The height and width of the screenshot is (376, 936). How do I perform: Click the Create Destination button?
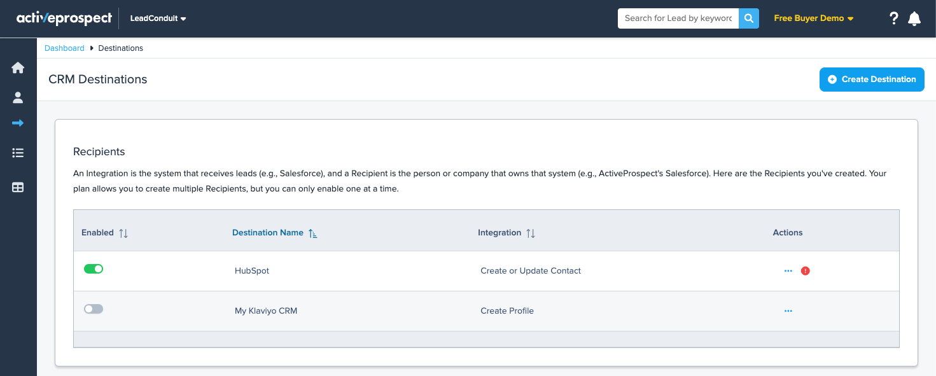click(871, 80)
